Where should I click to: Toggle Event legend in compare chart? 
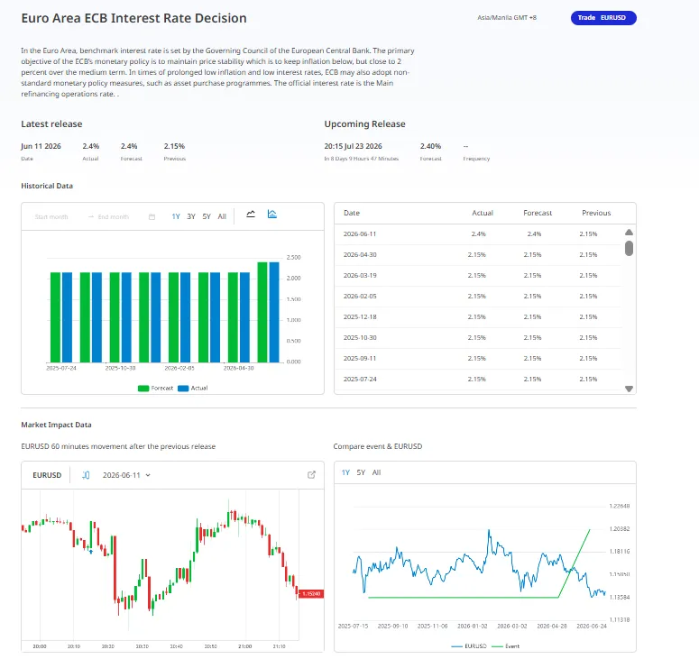[x=505, y=646]
